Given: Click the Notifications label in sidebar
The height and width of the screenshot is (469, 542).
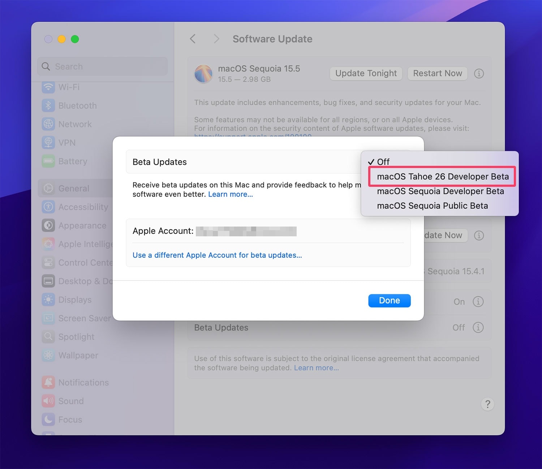Looking at the screenshot, I should (84, 382).
